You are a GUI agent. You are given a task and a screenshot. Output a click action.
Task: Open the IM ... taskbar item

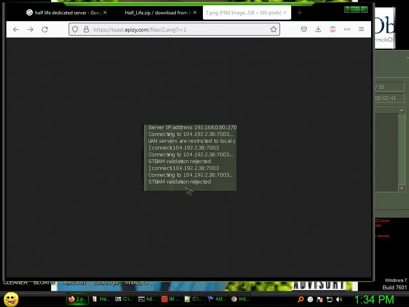[170, 299]
